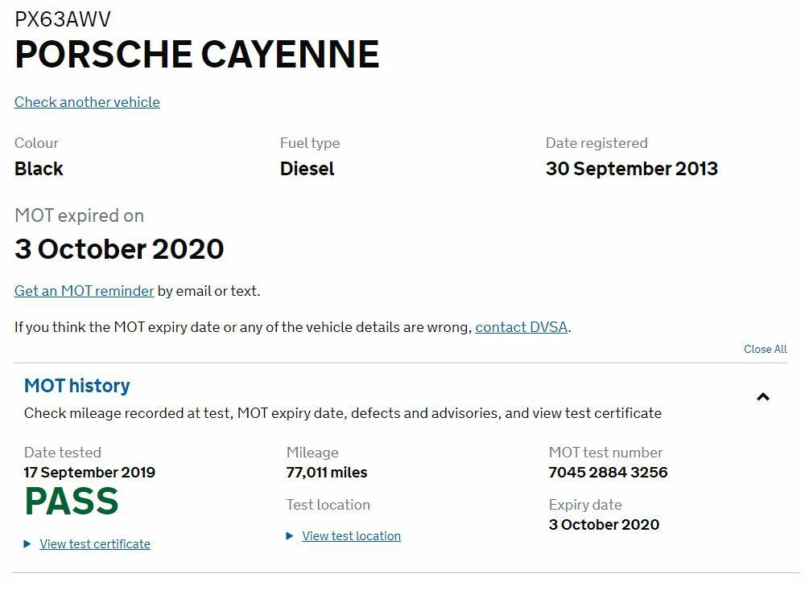Image resolution: width=805 pixels, height=590 pixels.
Task: Click the expiry date 3 October 2020
Action: pyautogui.click(x=603, y=524)
